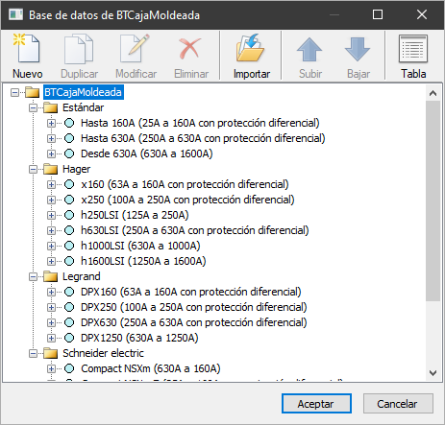Click the scrollbar up arrow
445x425 pixels.
[433, 93]
